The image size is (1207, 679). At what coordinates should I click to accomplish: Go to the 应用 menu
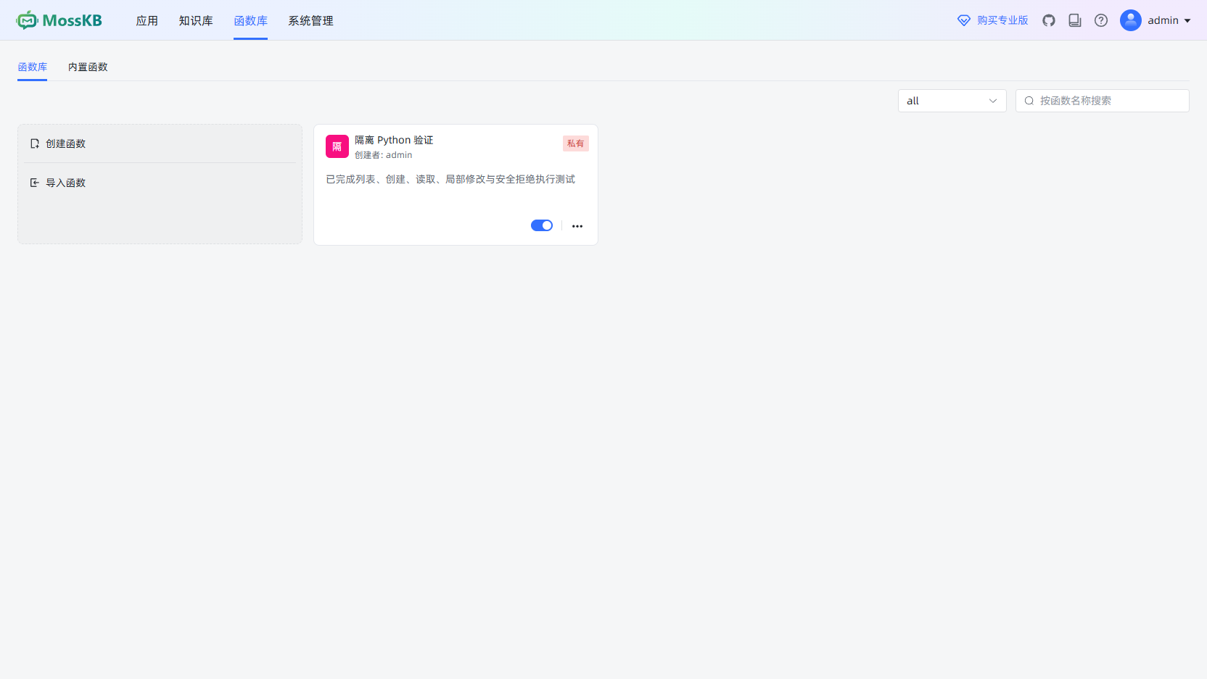click(x=147, y=20)
